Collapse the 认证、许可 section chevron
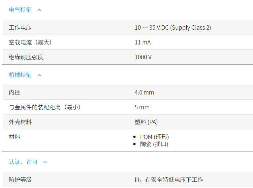 pos(45,162)
